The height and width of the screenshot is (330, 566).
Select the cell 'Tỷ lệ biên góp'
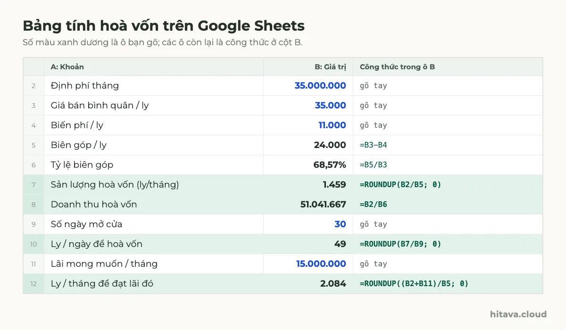coord(154,165)
